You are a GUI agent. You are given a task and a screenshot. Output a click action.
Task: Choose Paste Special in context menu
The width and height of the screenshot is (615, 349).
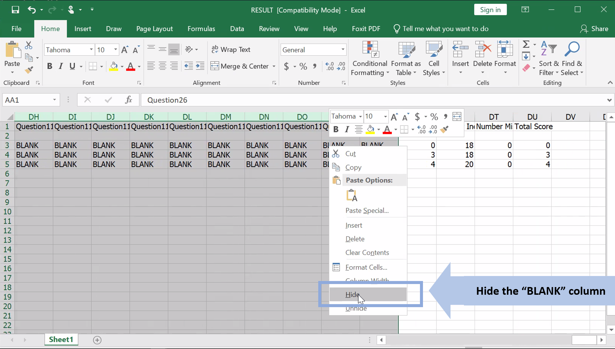click(368, 210)
